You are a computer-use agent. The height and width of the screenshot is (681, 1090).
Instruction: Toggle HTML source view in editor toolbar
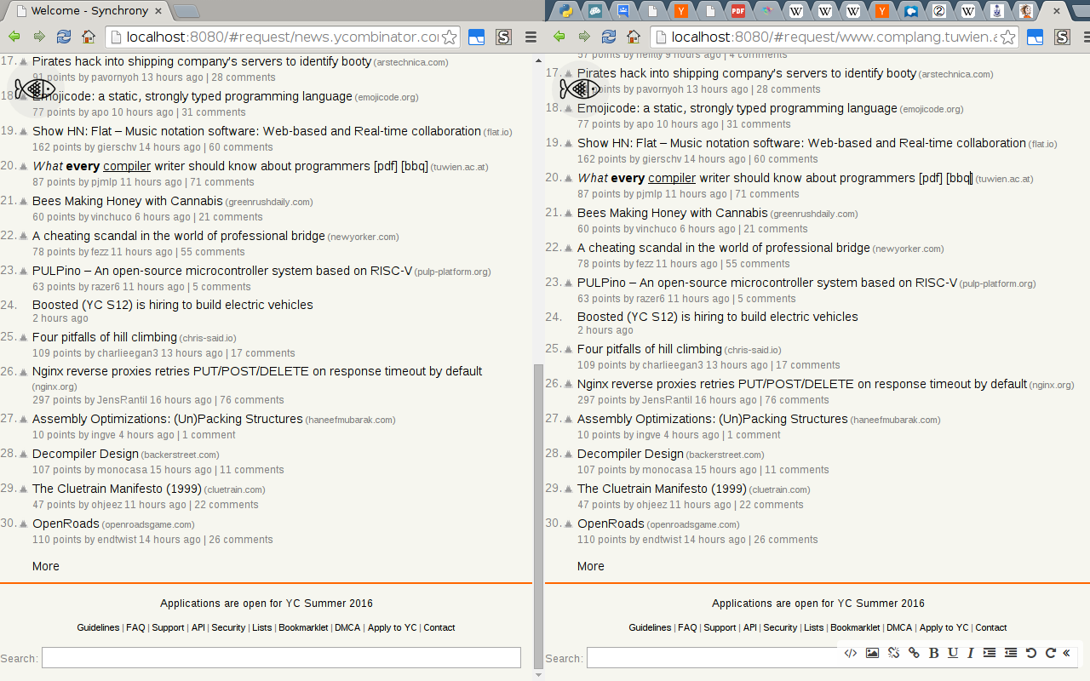coord(851,653)
